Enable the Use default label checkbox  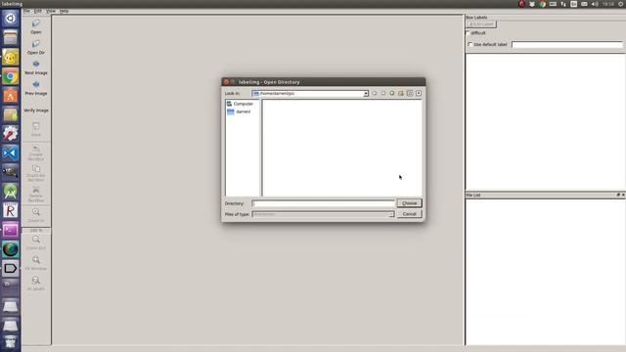pos(470,44)
